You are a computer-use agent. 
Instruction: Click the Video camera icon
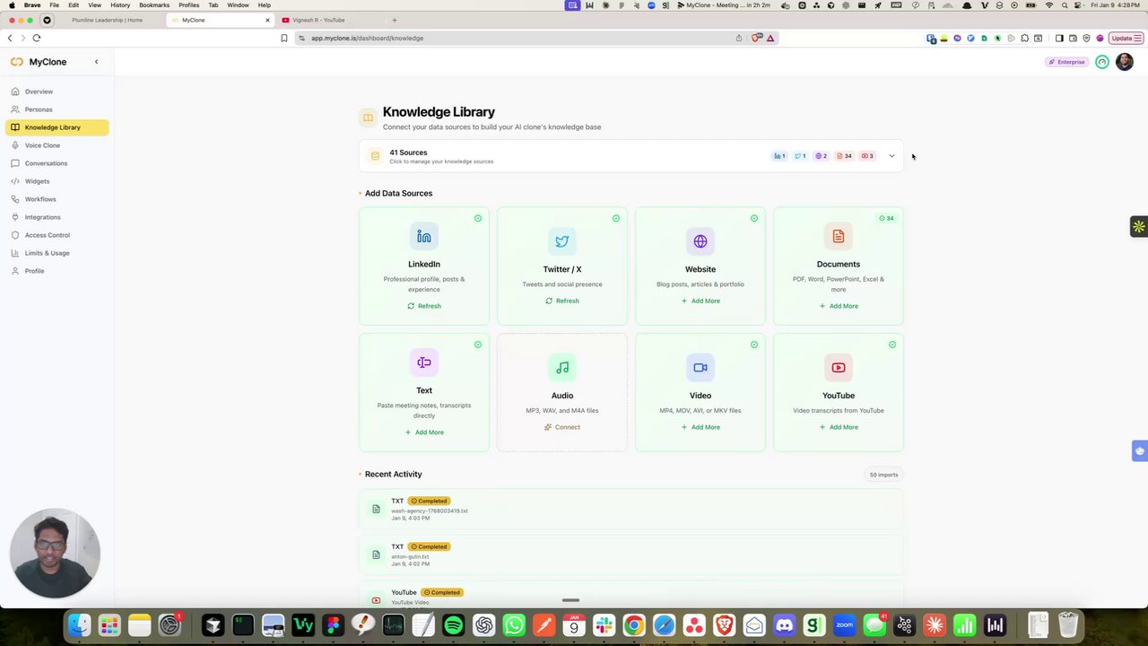(700, 368)
